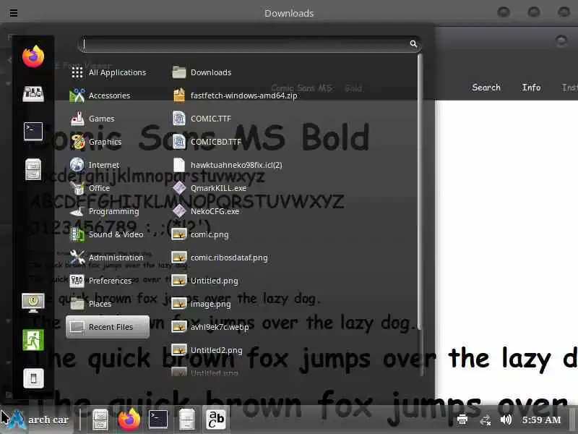Click the Shut Down icon in sidebar

click(x=33, y=378)
